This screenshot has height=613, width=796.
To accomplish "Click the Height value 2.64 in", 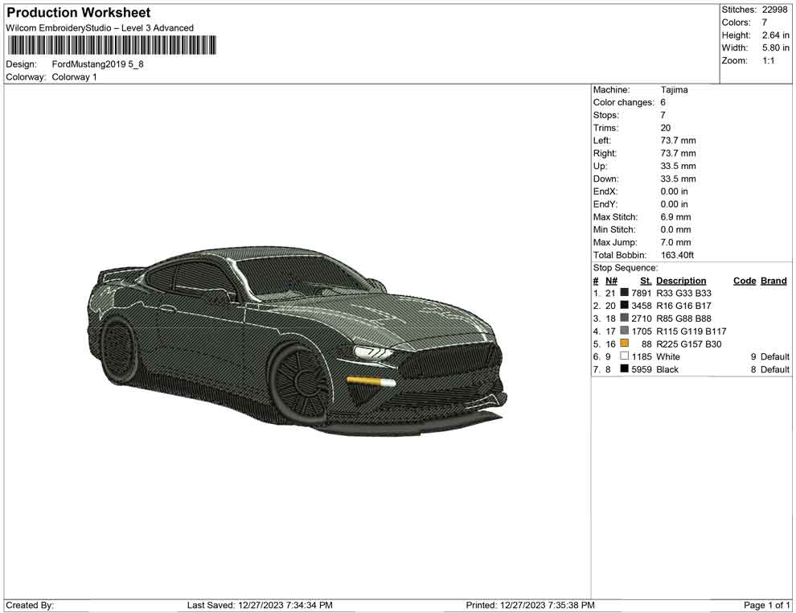I will click(775, 35).
